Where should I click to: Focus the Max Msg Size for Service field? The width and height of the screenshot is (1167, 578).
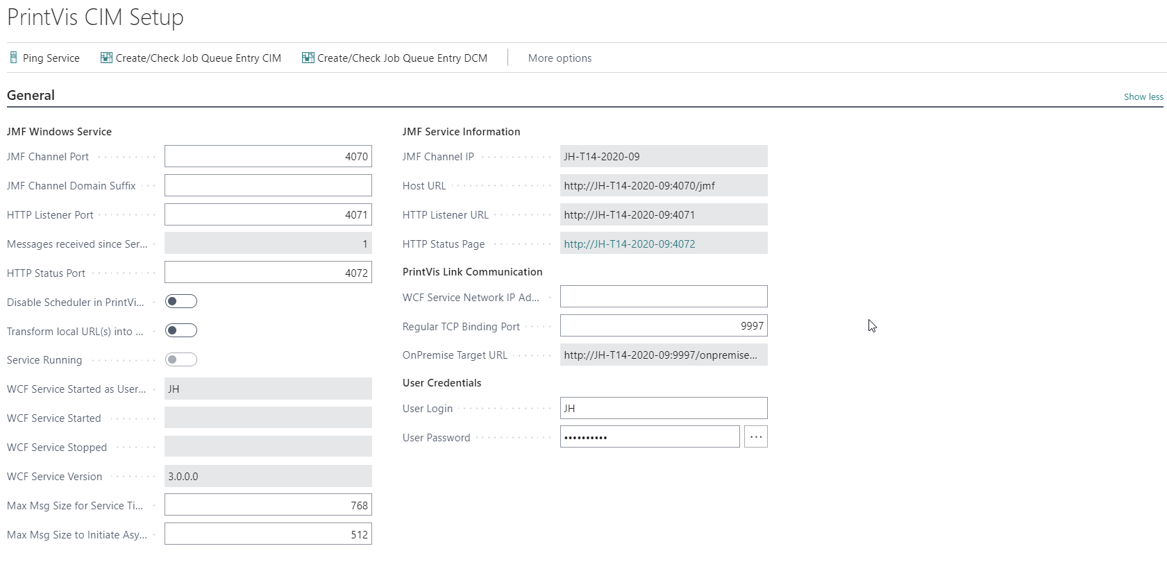tap(268, 505)
